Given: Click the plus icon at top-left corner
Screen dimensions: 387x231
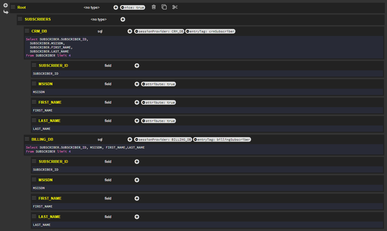Looking at the screenshot, I should pos(5,5).
